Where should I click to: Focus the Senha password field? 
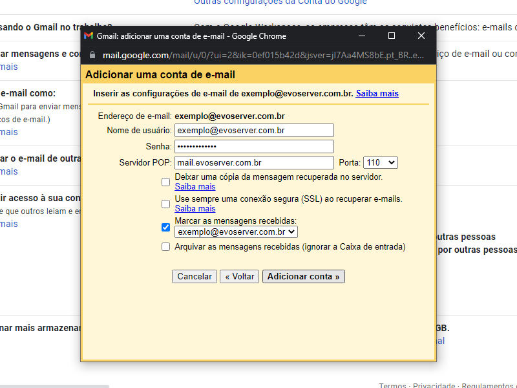pos(254,147)
